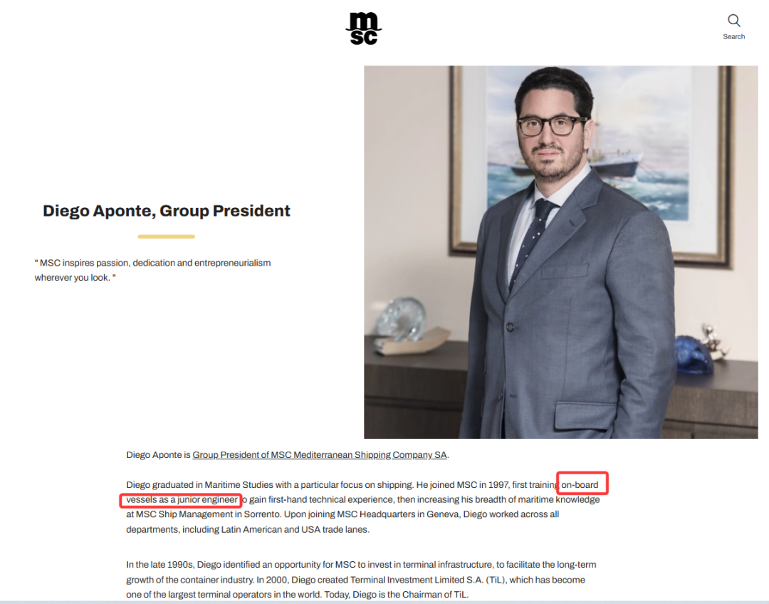Click the clear glass sculpture on the cabinet
The height and width of the screenshot is (604, 769).
point(399,319)
